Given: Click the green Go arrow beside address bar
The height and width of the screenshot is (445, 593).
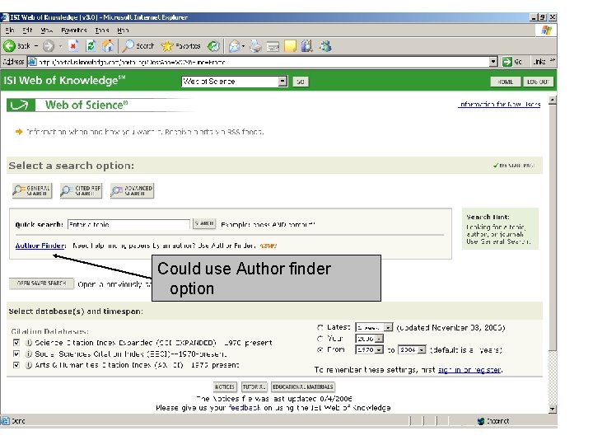Looking at the screenshot, I should 507,62.
